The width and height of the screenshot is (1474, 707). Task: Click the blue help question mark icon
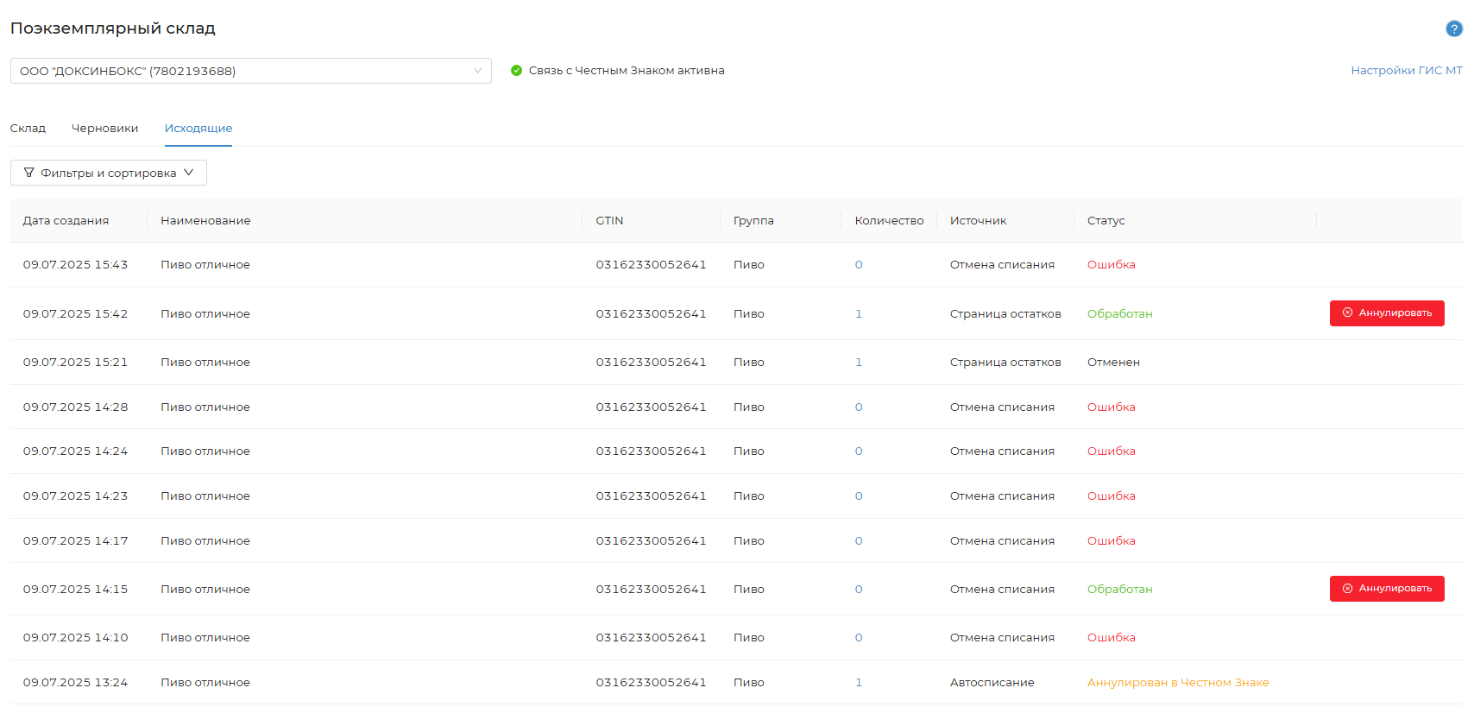(x=1454, y=28)
